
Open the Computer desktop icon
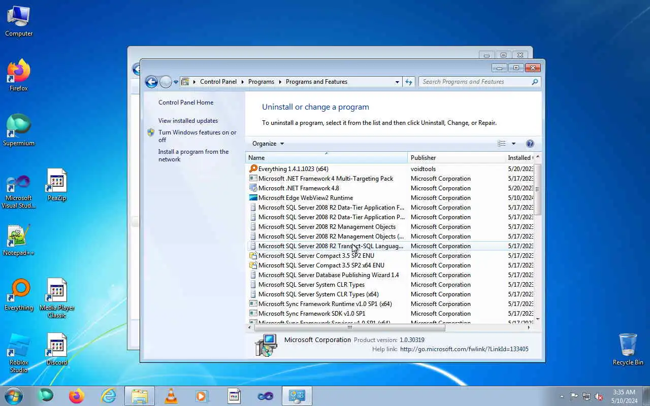click(x=19, y=21)
